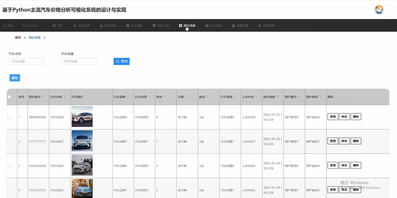Open the 我的订购 menu item
397x198 pixels.
161,26
